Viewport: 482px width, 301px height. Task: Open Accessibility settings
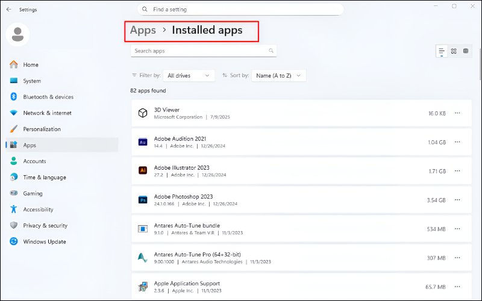(x=62, y=209)
